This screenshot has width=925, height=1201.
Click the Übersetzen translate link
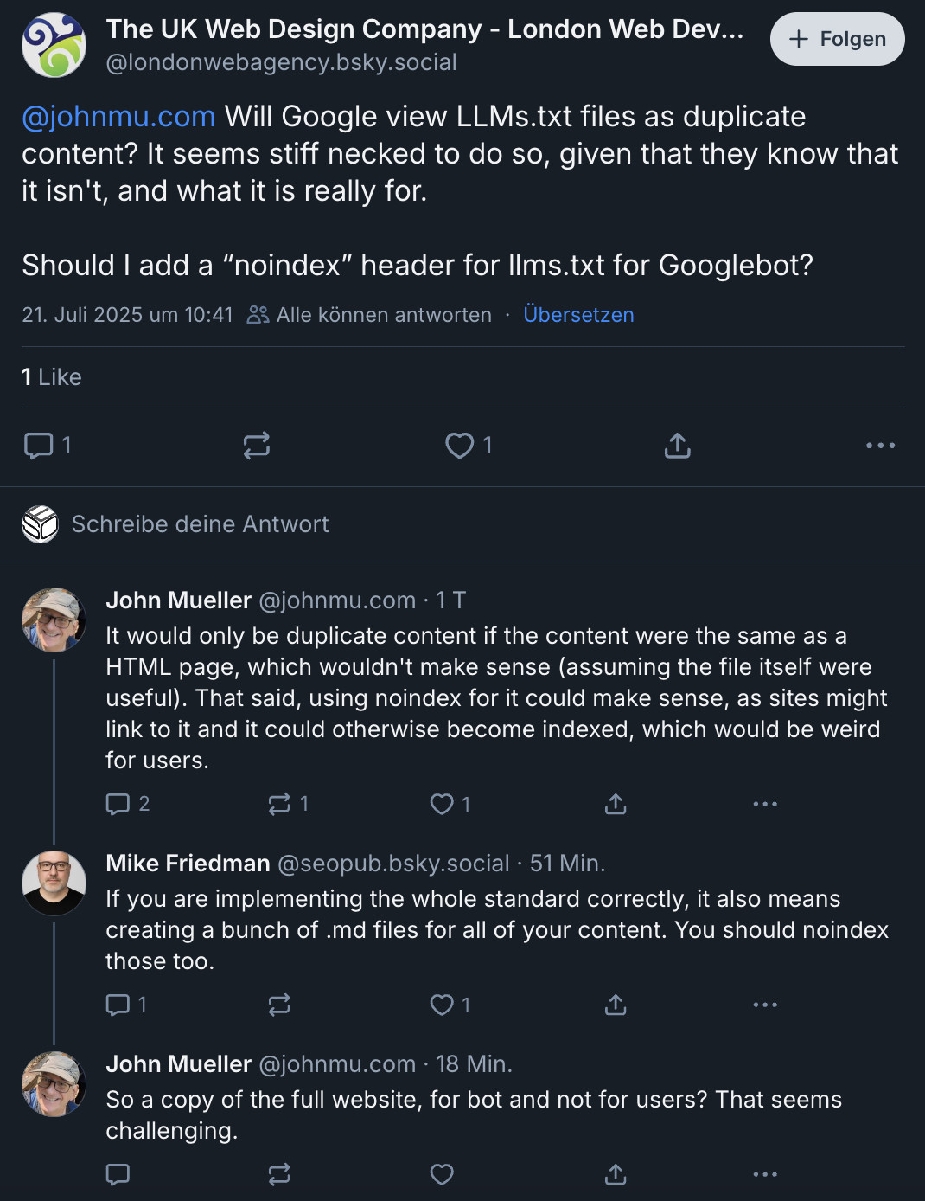(578, 315)
